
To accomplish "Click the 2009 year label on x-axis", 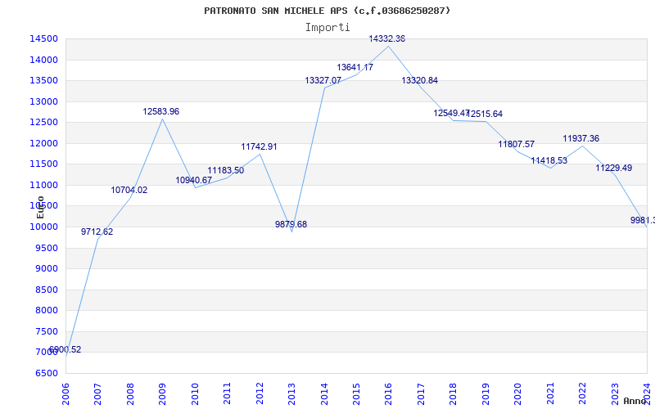I will pyautogui.click(x=162, y=394).
